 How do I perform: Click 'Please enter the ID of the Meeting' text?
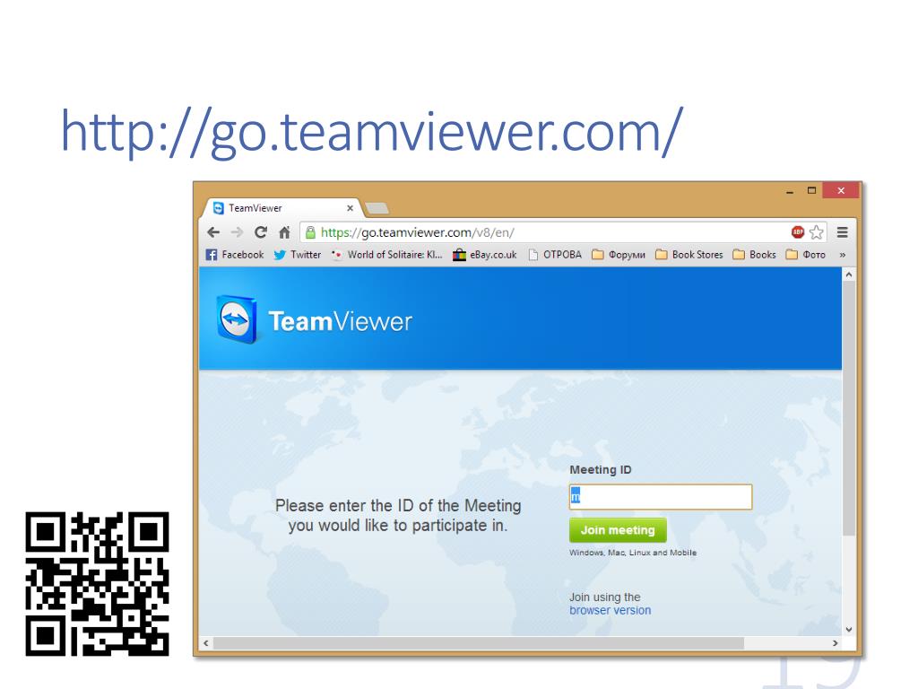[398, 506]
